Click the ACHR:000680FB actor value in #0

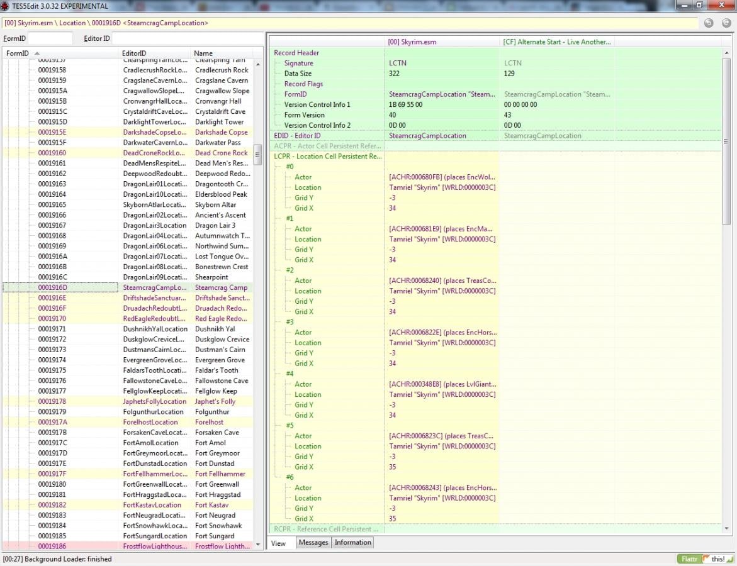(442, 177)
